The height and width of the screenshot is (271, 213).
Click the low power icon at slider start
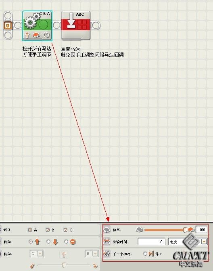[139, 230]
